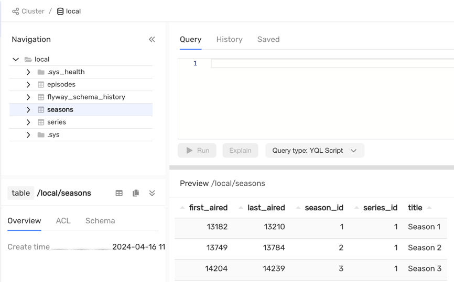Viewport: 454px width, 282px height.
Task: Expand the flyway_schema_history node
Action: pos(28,97)
